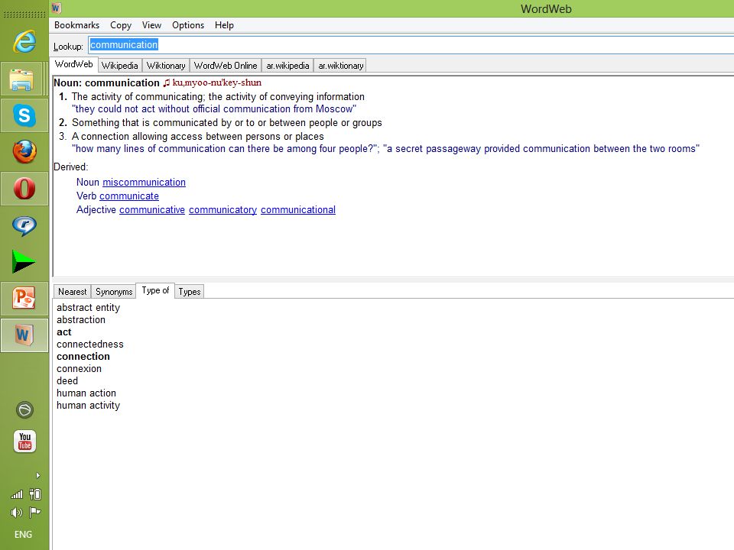This screenshot has width=734, height=550.
Task: Select the Type of tab
Action: click(155, 290)
